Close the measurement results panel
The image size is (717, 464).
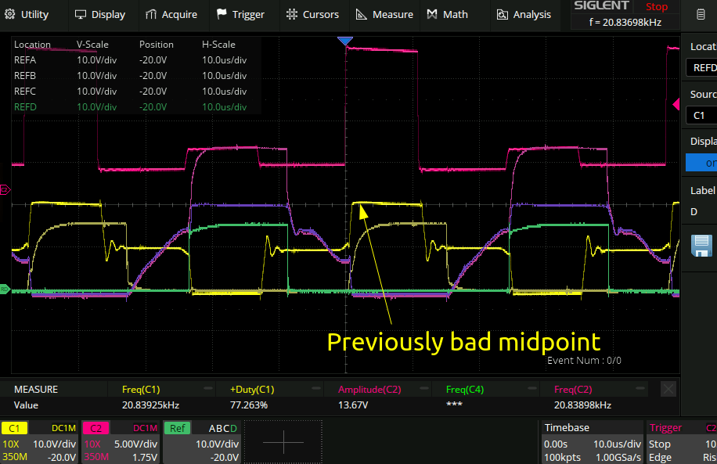[x=668, y=389]
